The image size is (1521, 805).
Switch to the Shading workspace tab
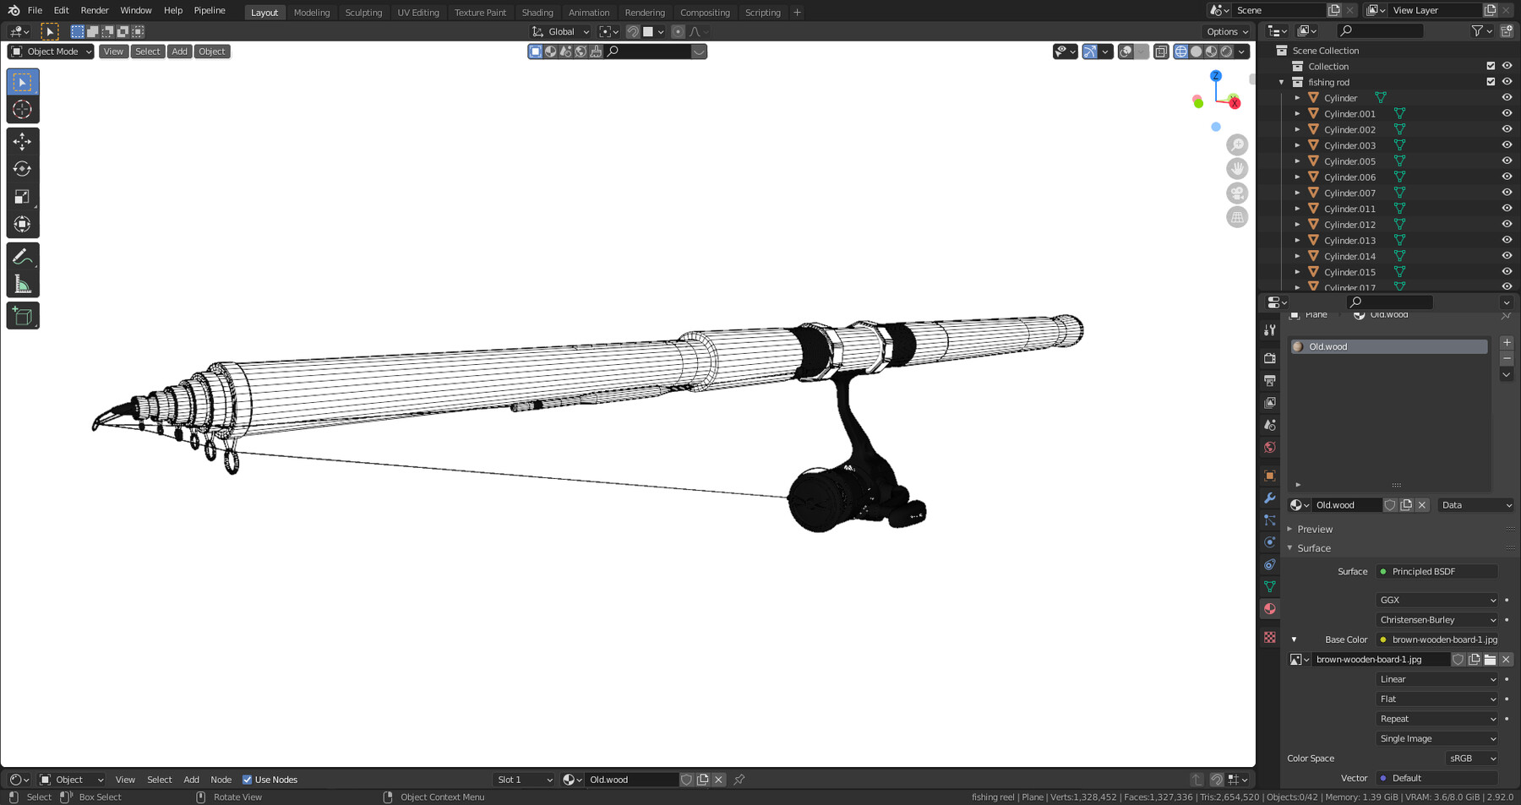pos(537,12)
